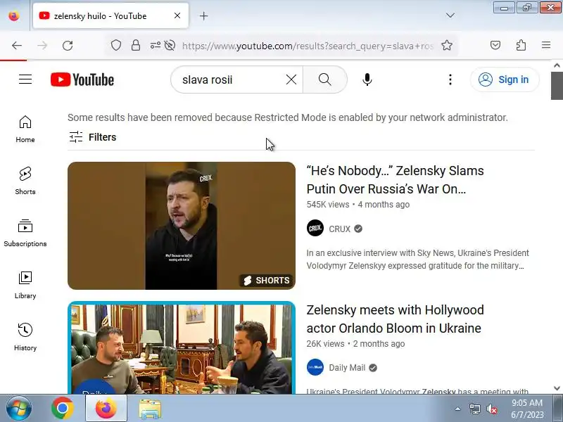
Task: Open Shorts in the sidebar
Action: click(x=25, y=181)
